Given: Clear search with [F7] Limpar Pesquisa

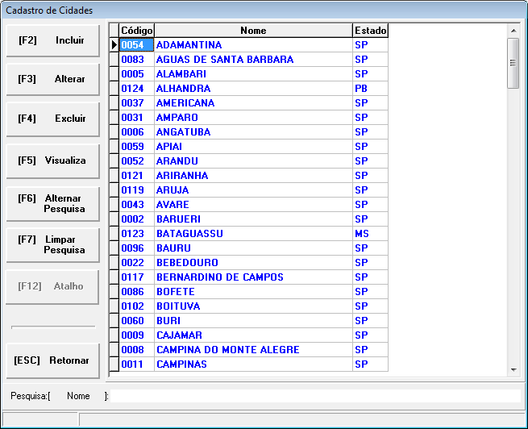Looking at the screenshot, I should pyautogui.click(x=52, y=245).
